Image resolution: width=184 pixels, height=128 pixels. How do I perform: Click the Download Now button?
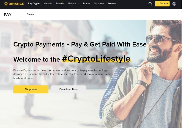pos(68,89)
